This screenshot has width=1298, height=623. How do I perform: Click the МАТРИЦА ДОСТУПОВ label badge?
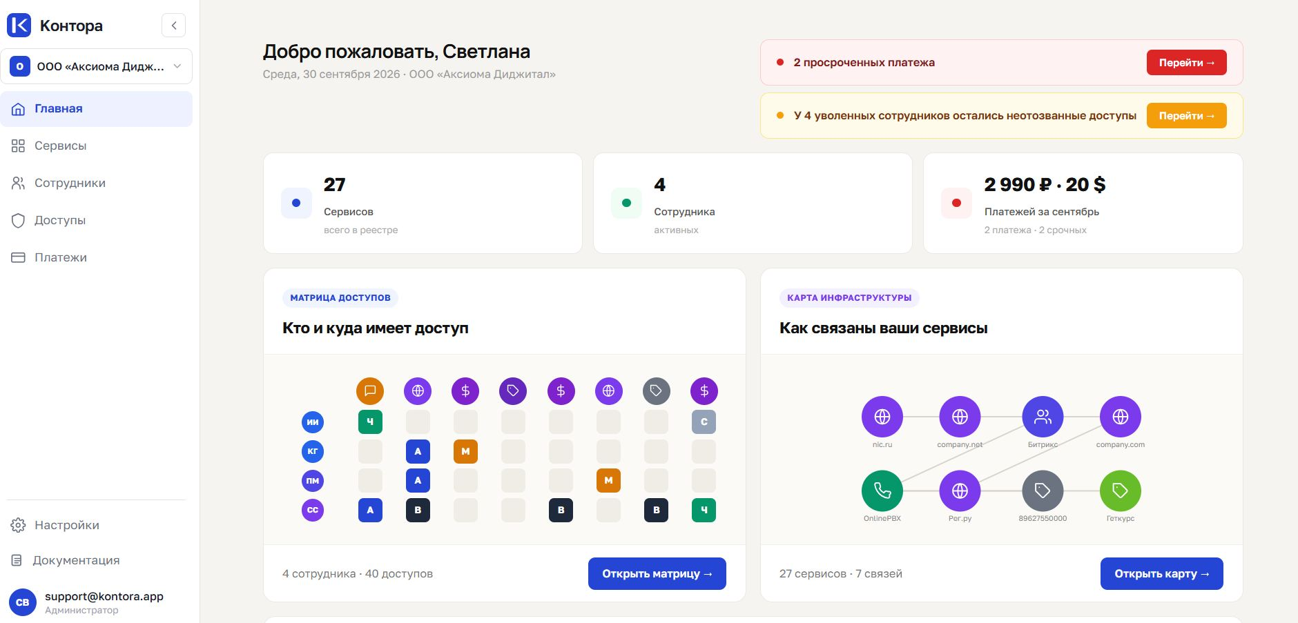(x=340, y=297)
